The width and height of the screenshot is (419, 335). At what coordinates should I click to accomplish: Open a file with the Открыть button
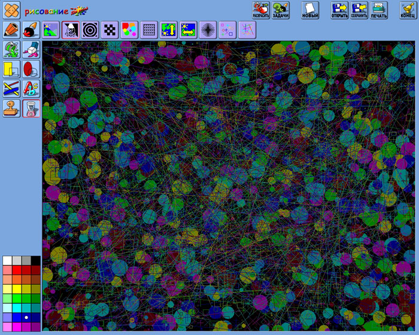click(339, 10)
